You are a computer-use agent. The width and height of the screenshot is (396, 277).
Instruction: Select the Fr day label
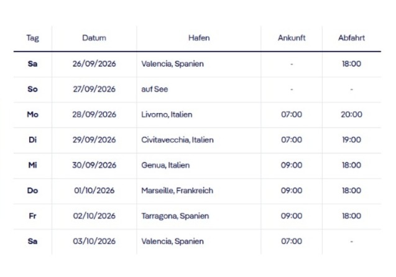tap(32, 216)
